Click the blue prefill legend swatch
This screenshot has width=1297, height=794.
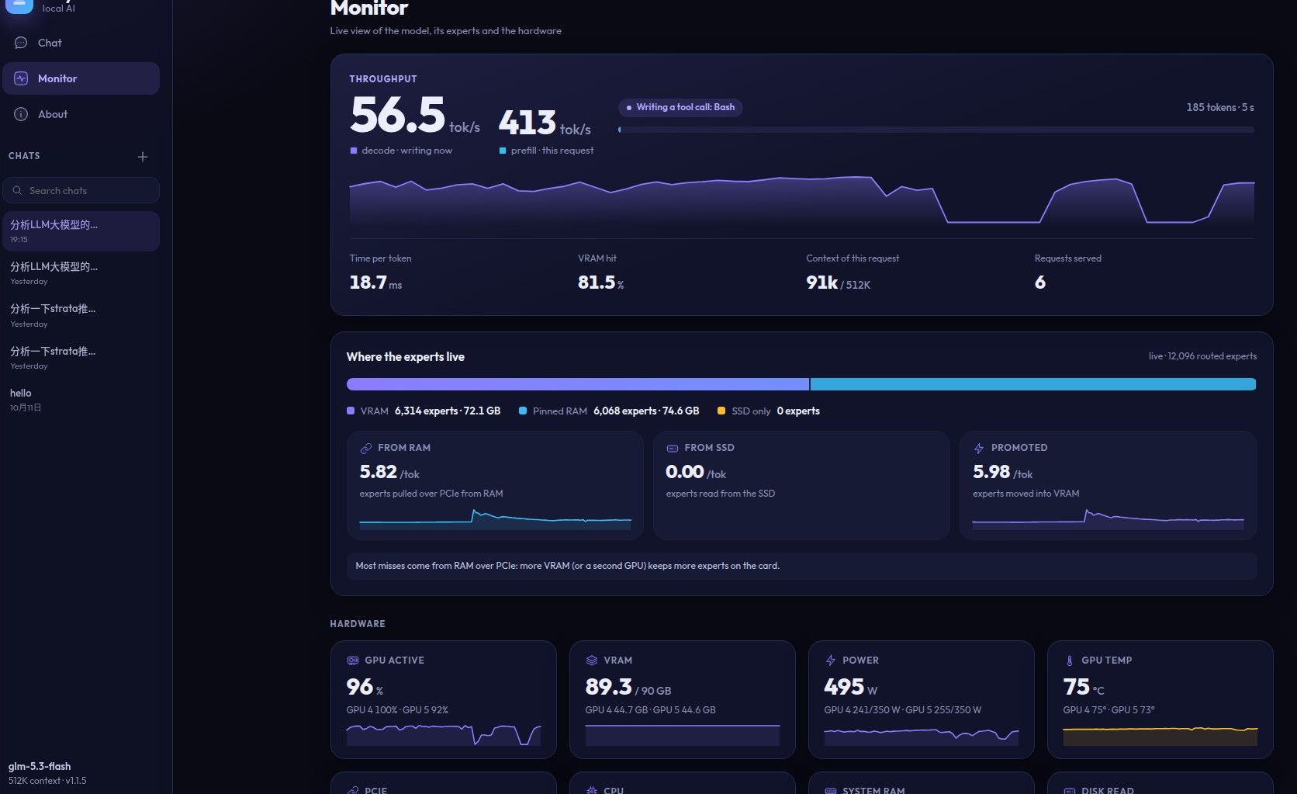point(503,151)
